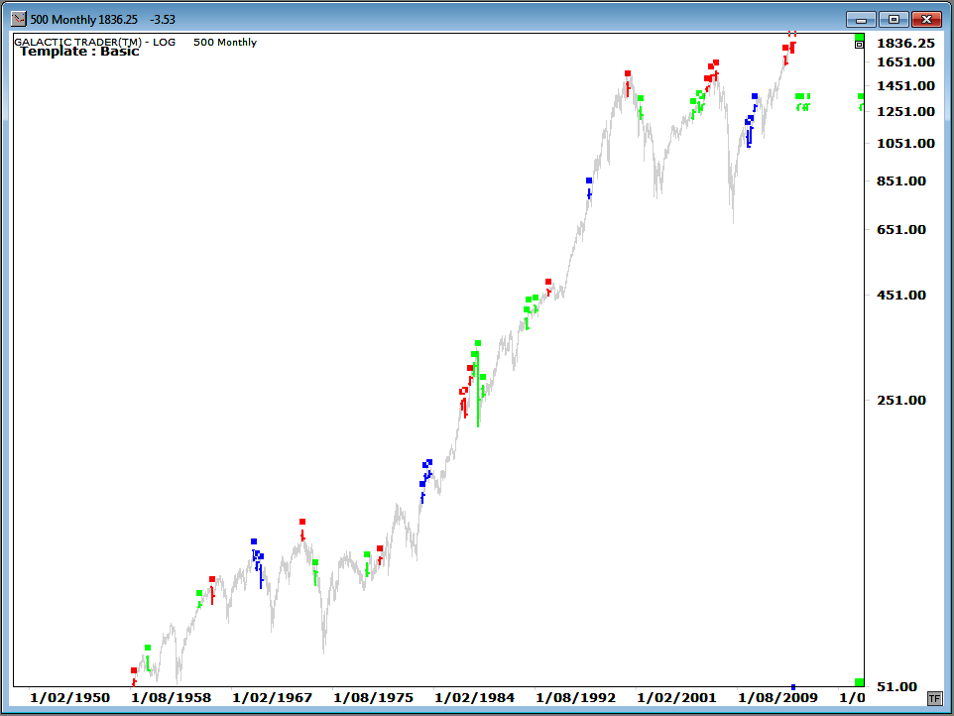Click the 'GALACTIC TRADER(TM) - LOG' header text
Screen dimensions: 954x716
tap(95, 42)
